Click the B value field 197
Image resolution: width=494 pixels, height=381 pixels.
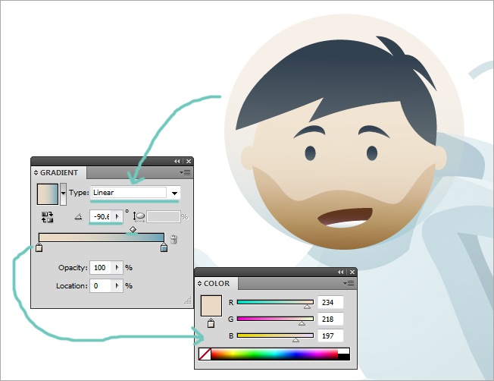click(330, 336)
